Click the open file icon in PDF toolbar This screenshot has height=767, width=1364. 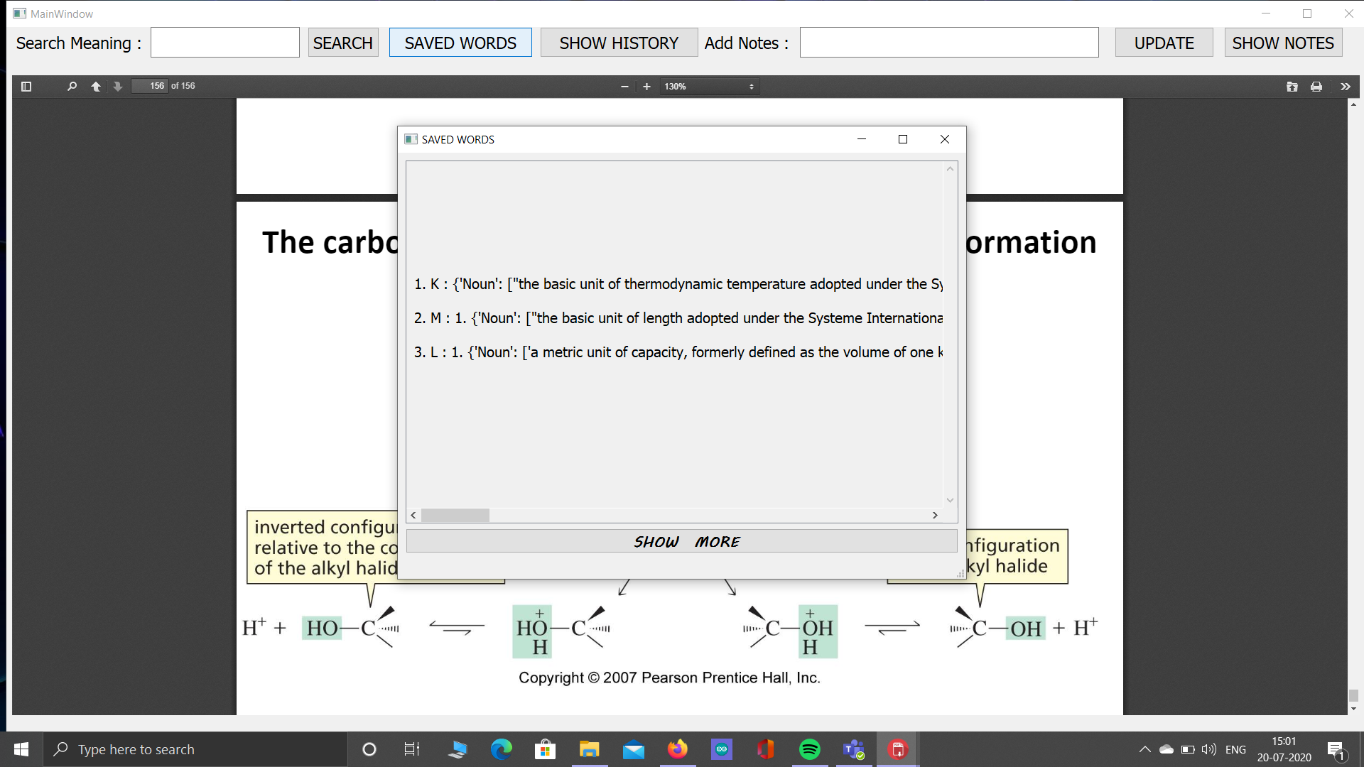point(1292,87)
